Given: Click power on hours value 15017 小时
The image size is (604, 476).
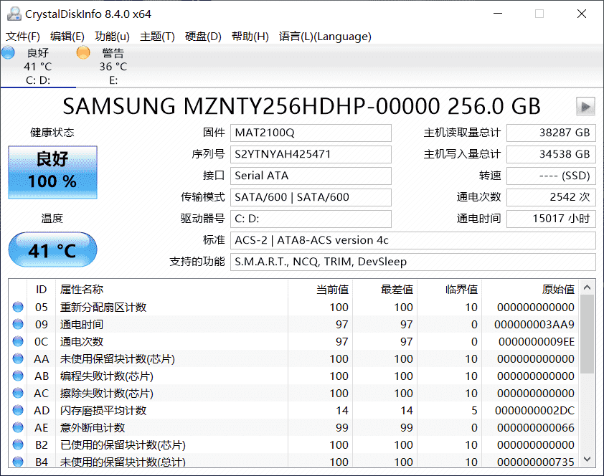Looking at the screenshot, I should 551,219.
